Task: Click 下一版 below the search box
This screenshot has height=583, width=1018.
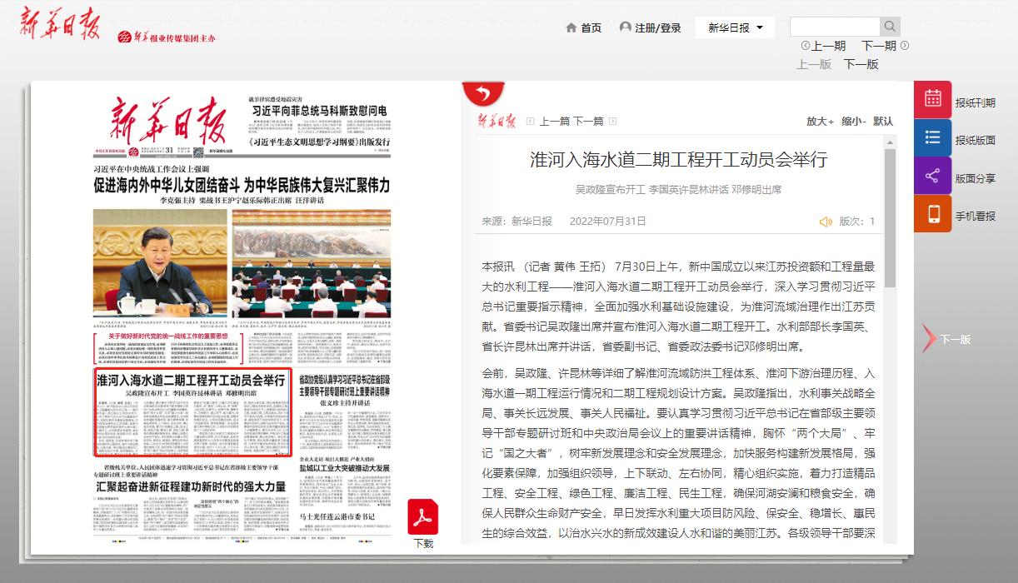Action: (x=861, y=64)
